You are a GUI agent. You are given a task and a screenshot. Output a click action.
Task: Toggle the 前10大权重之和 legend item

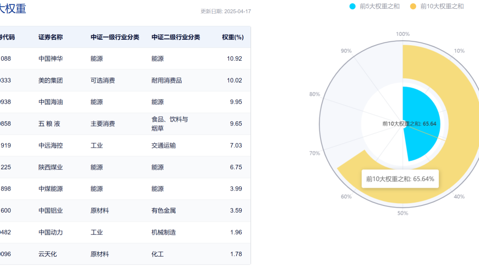coord(437,7)
